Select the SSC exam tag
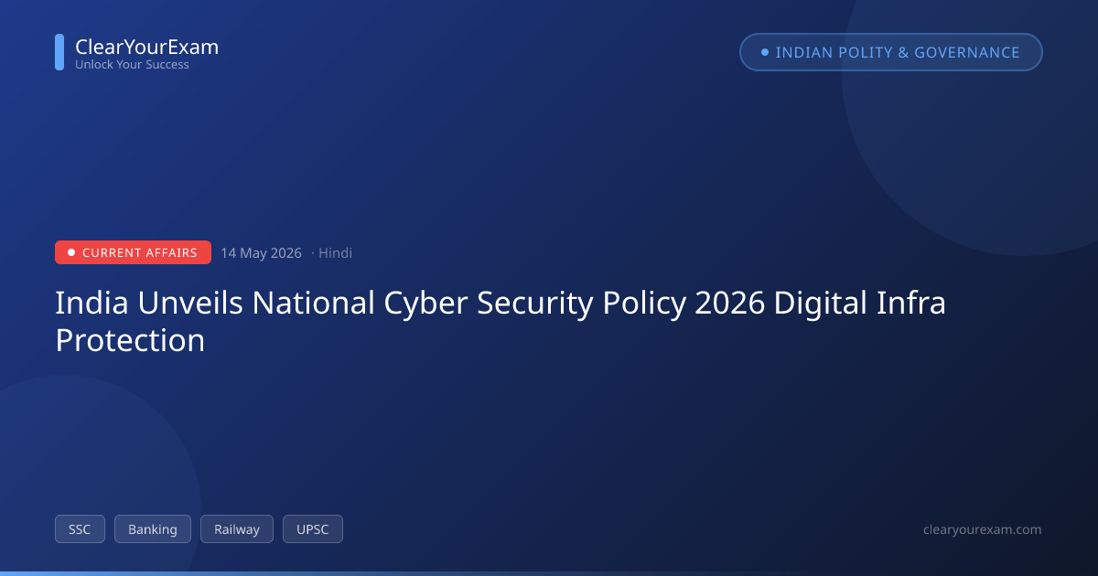The width and height of the screenshot is (1098, 576). point(80,529)
